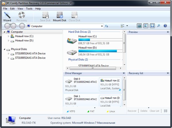Click the C: drive usage bar
The height and width of the screenshot is (128, 172).
point(100,40)
